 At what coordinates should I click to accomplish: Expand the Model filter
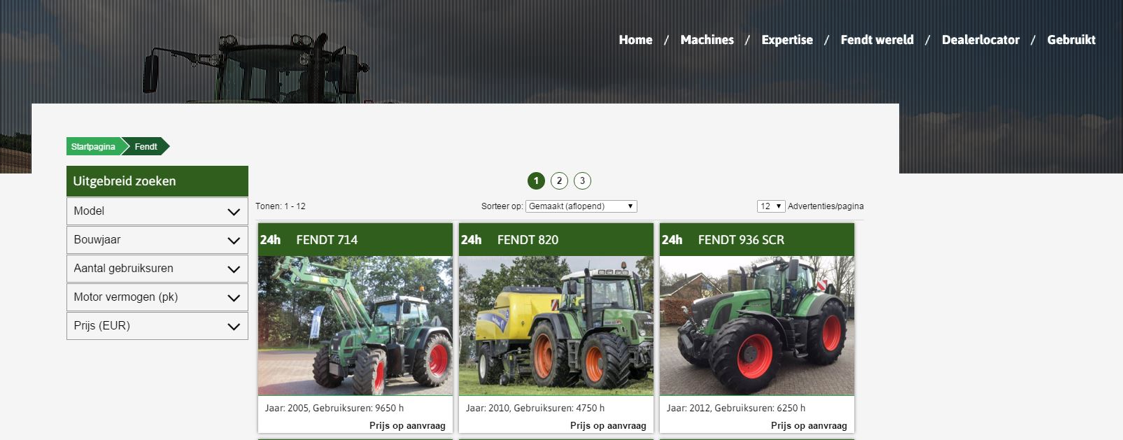[157, 211]
